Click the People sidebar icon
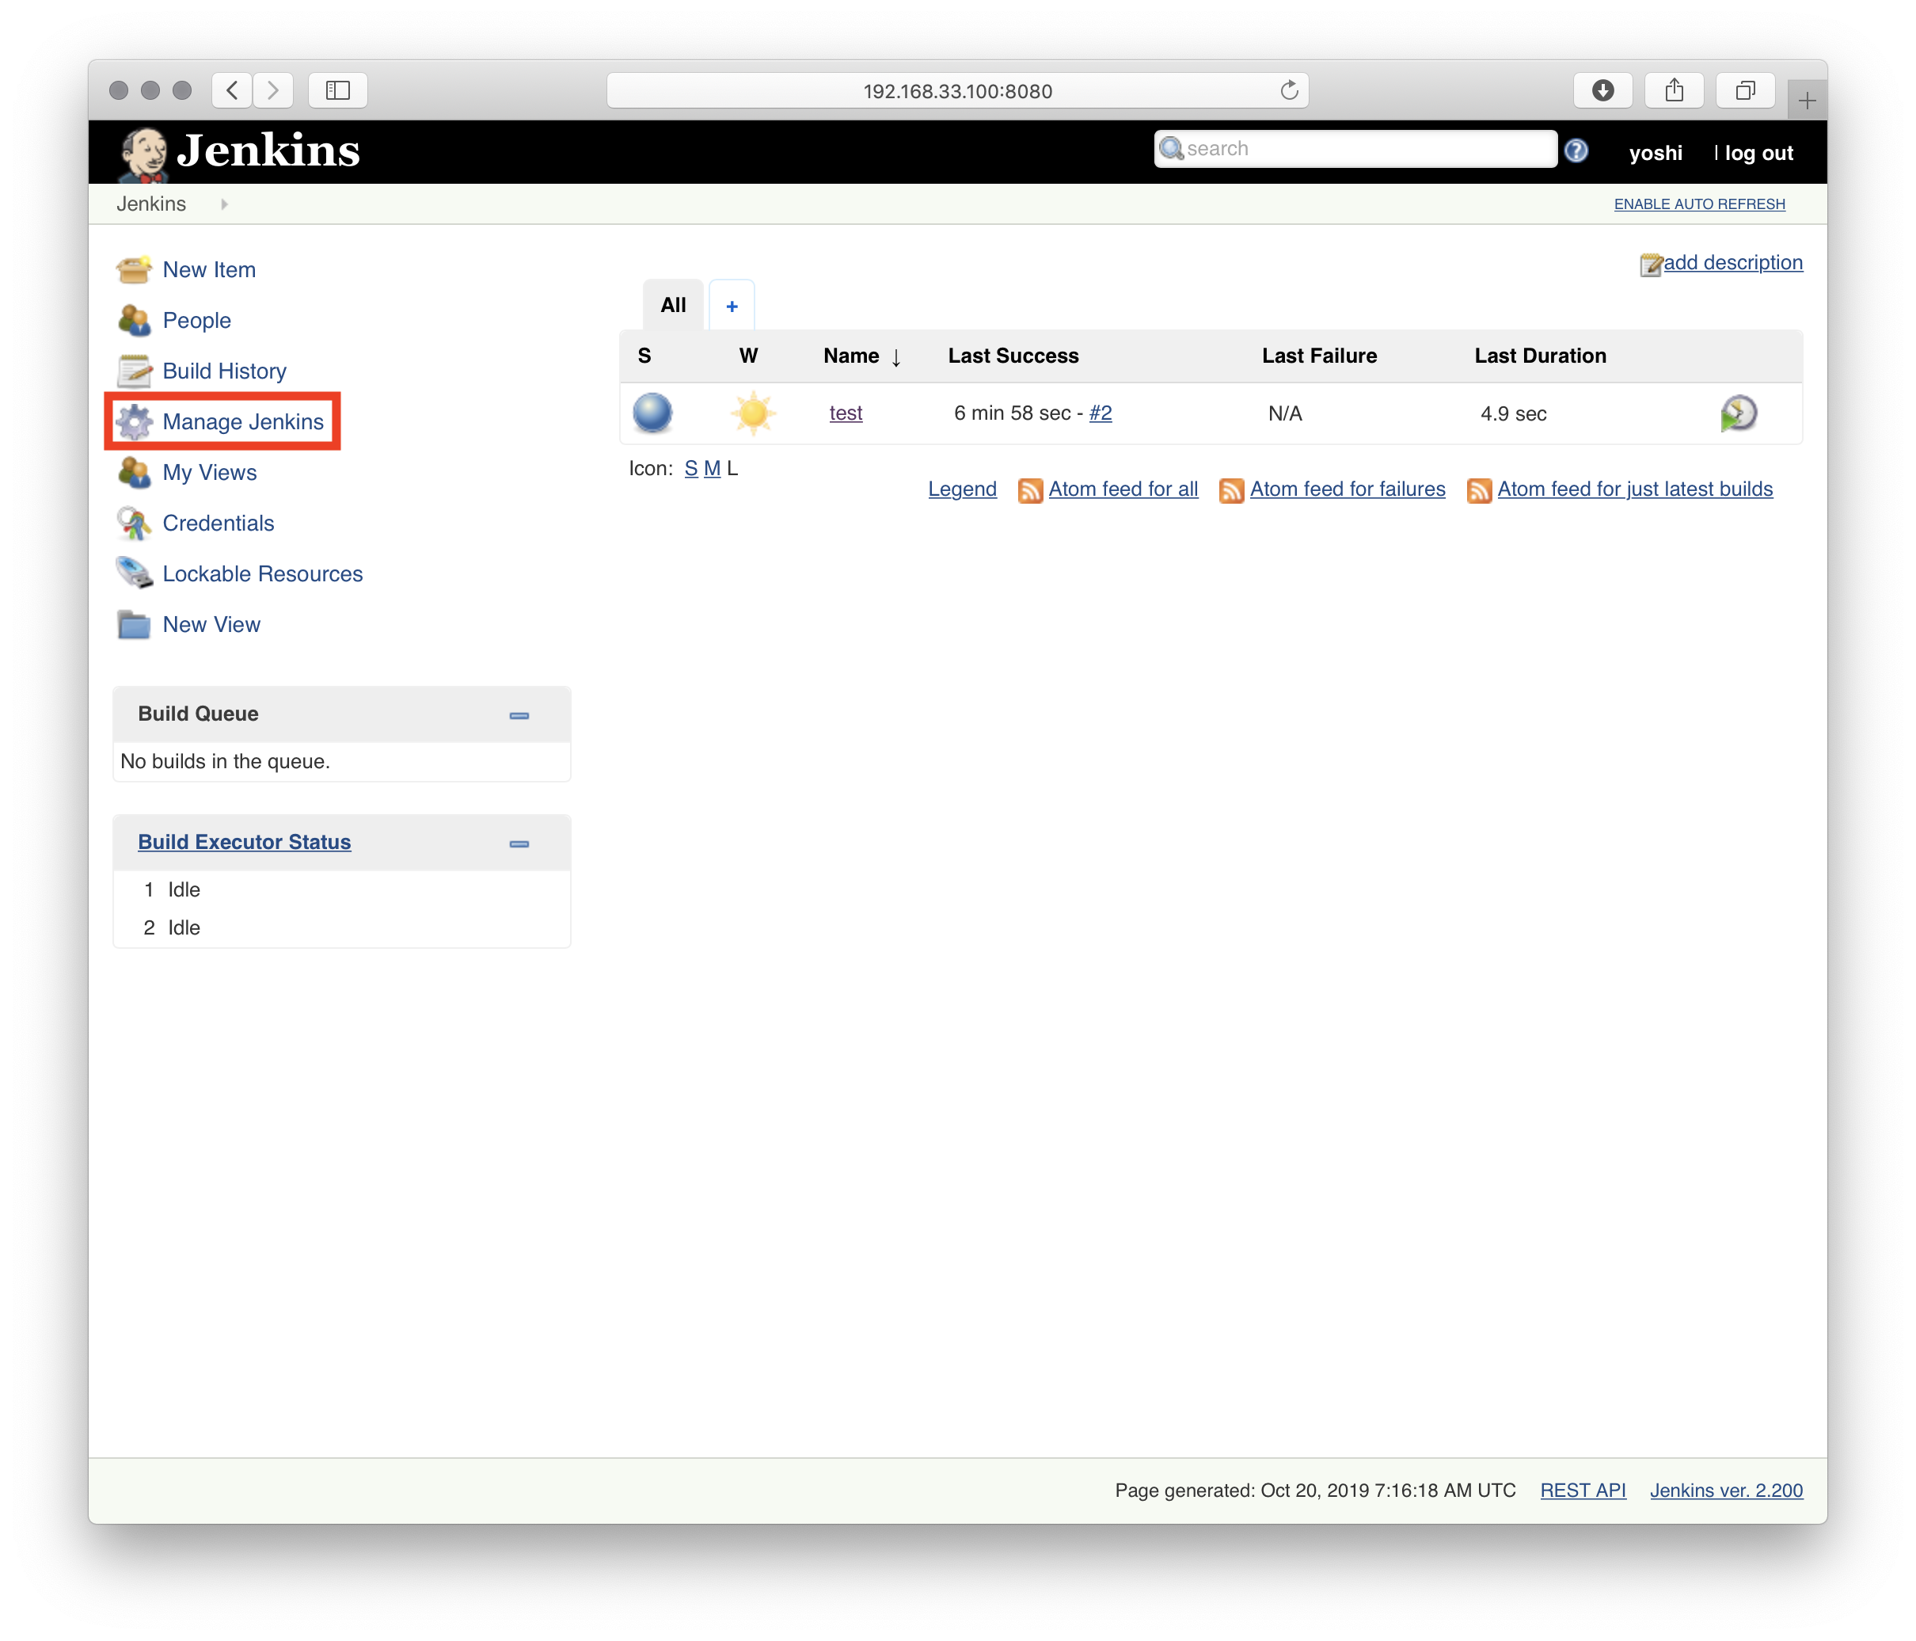 134,321
